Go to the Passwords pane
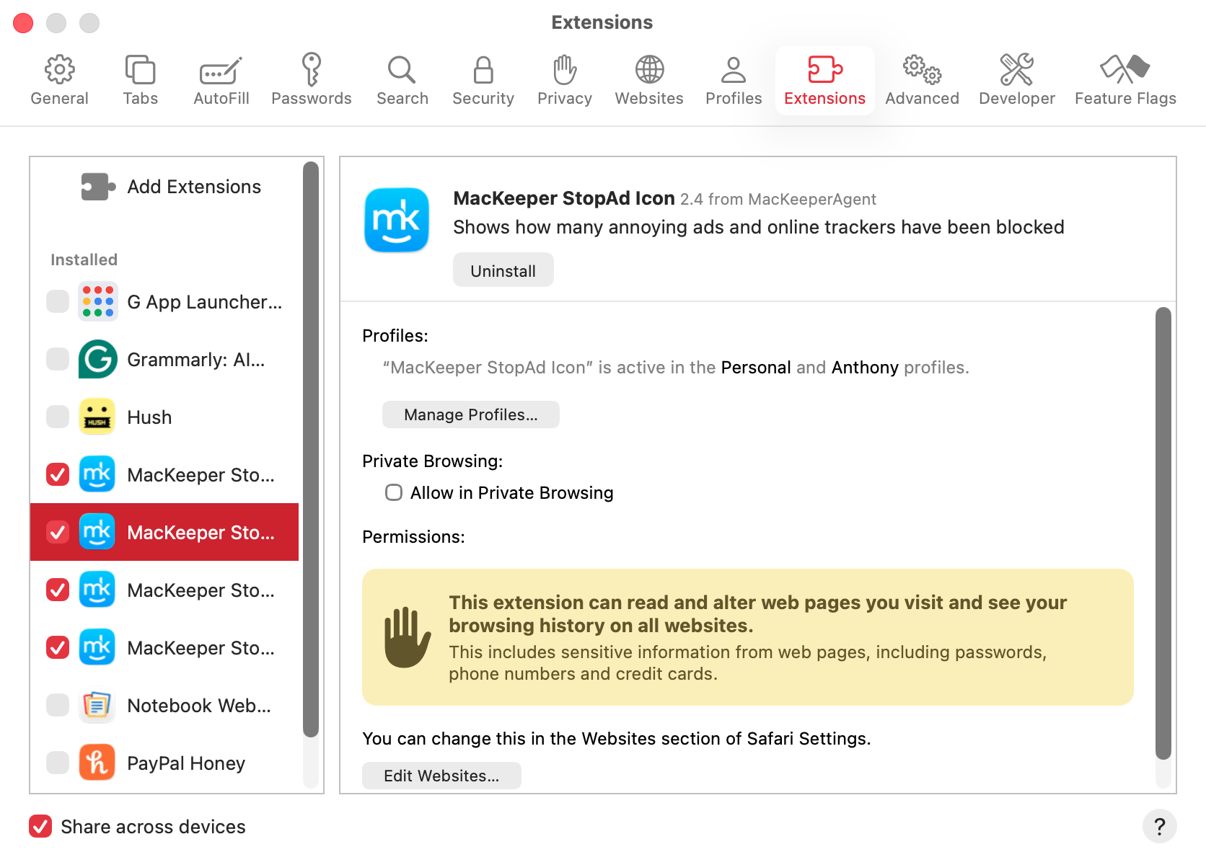 click(x=311, y=81)
